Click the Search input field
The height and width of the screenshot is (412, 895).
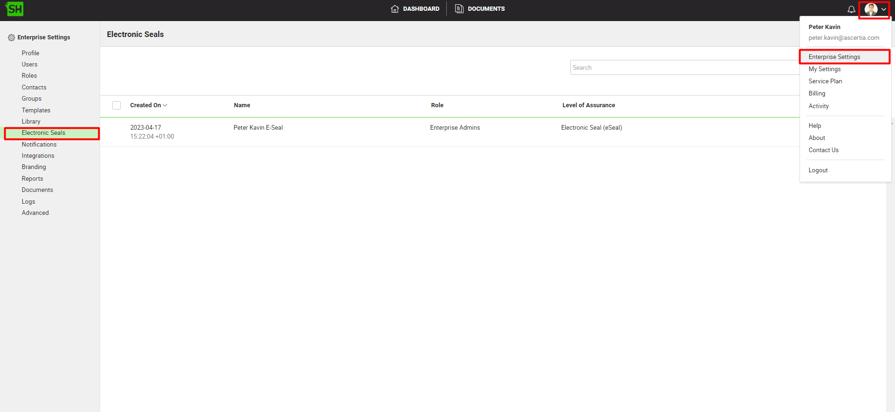[683, 68]
